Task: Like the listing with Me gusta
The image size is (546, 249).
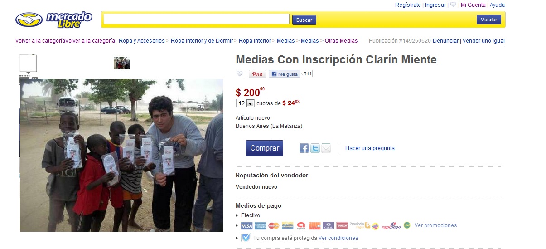Action: point(285,74)
